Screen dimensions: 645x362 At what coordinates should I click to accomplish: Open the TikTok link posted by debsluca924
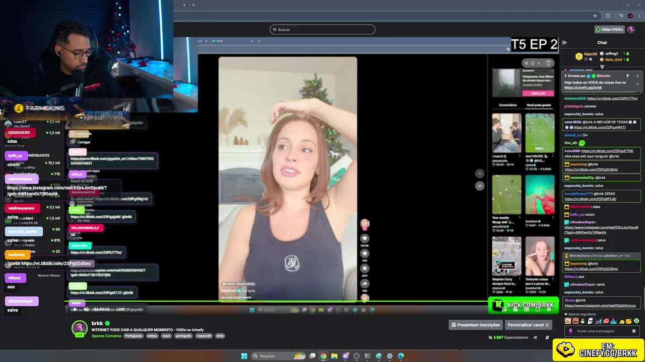tap(612, 99)
